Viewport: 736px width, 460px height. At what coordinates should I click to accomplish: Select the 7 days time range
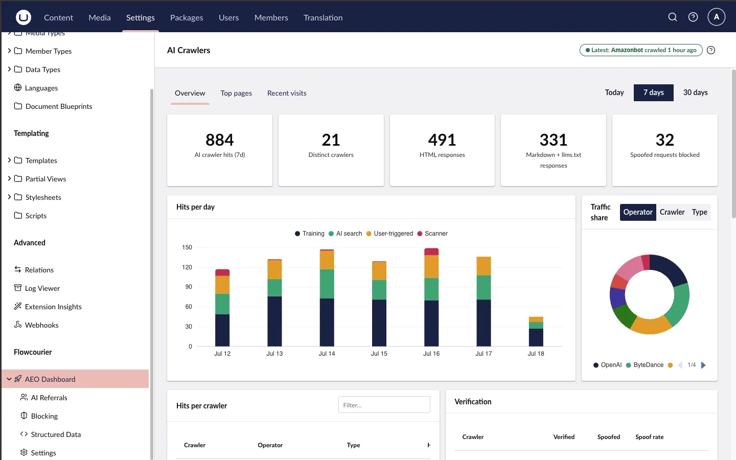click(654, 93)
